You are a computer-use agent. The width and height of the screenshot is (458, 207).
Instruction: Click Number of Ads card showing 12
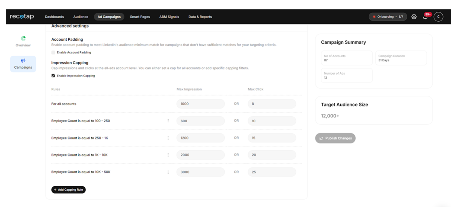pyautogui.click(x=347, y=75)
